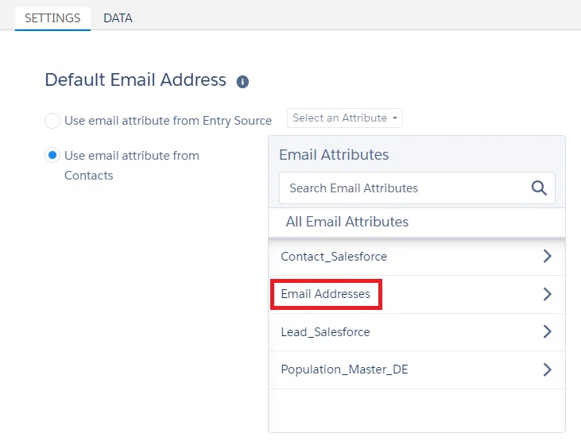Image resolution: width=581 pixels, height=445 pixels.
Task: Click the caret on Select an Attribute
Action: (395, 118)
